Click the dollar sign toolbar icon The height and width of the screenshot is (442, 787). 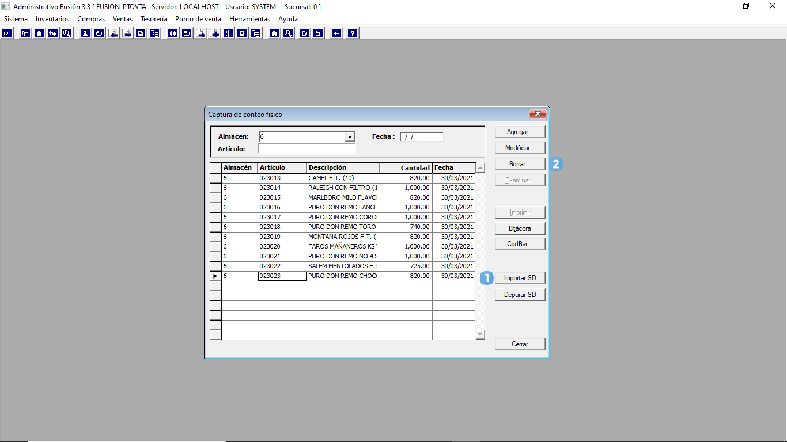point(228,33)
